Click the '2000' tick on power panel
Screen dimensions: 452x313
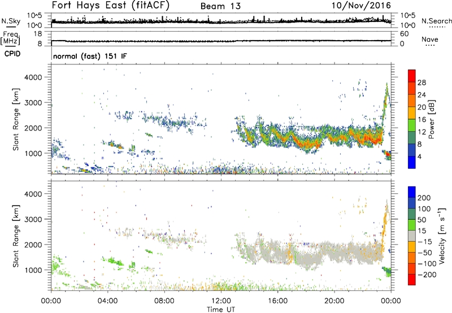click(33, 128)
